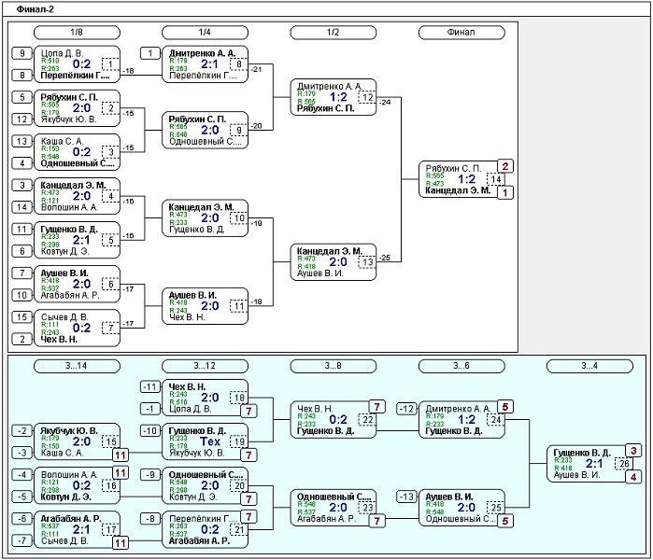Image resolution: width=653 pixels, height=560 pixels.
Task: Click place box 4 beside Аушев in 3...4
Action: pos(633,477)
